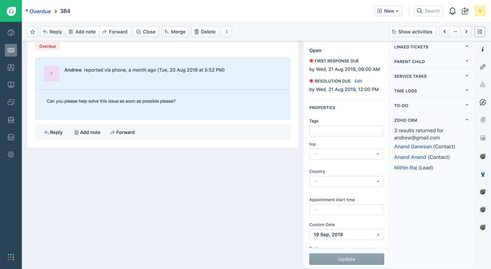Select the Contacts icon in the sidebar
This screenshot has width=491, height=269.
click(x=11, y=67)
